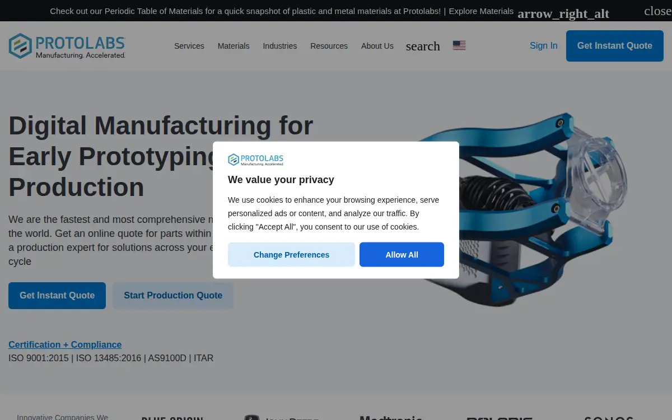Open the search icon in navigation
This screenshot has width=672, height=420.
423,46
